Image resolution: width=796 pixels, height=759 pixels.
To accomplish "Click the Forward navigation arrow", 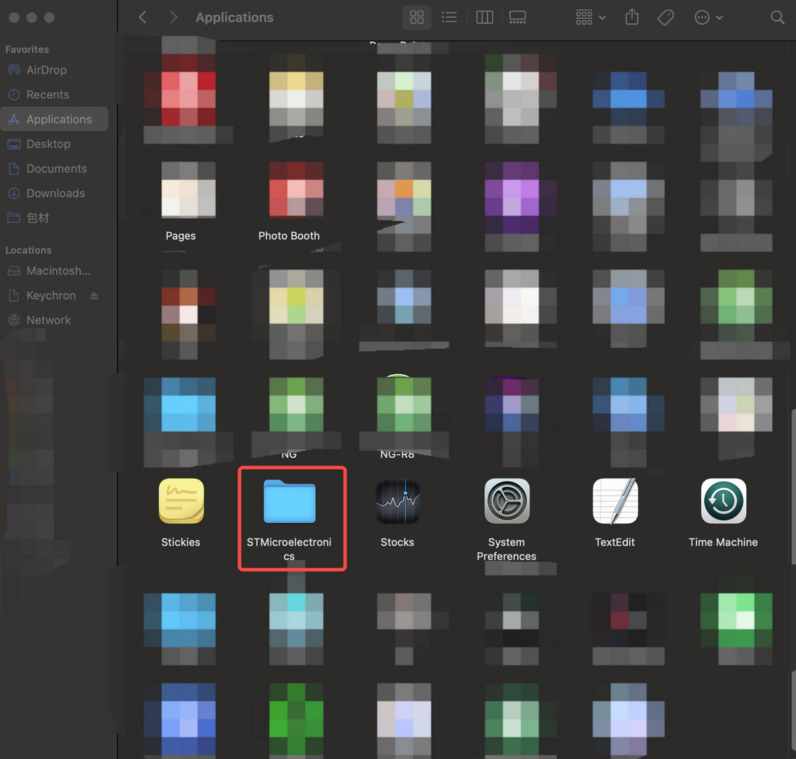I will pyautogui.click(x=173, y=18).
